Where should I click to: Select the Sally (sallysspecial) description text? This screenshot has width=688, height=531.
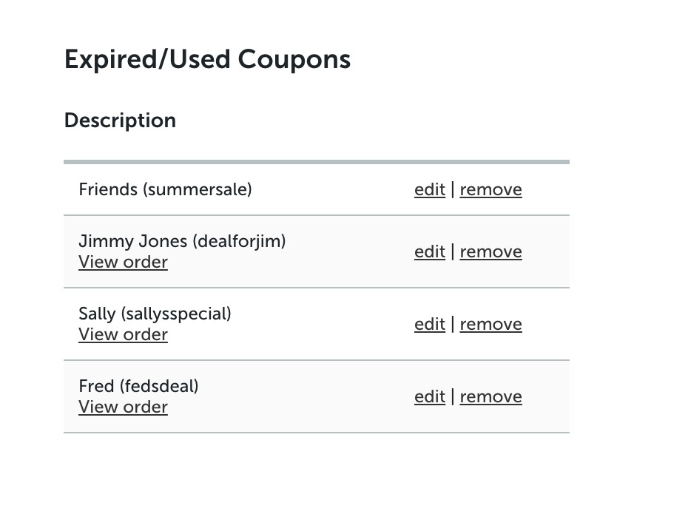pos(155,314)
